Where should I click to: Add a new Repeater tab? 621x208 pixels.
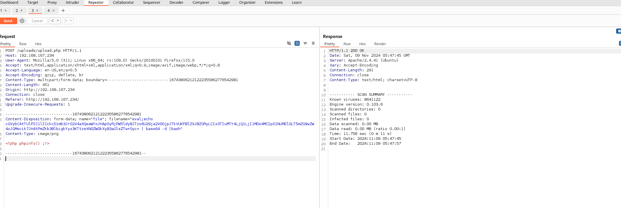point(63,11)
